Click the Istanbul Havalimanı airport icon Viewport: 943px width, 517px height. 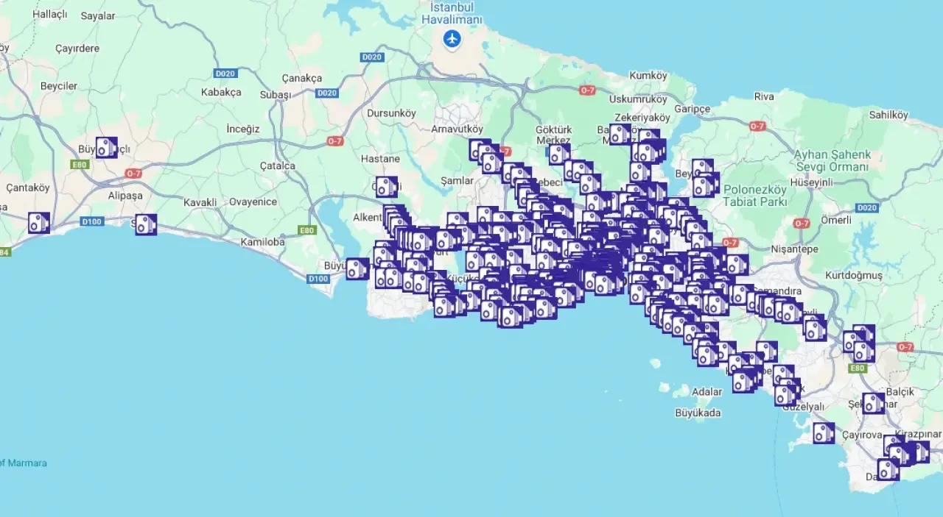pos(452,39)
